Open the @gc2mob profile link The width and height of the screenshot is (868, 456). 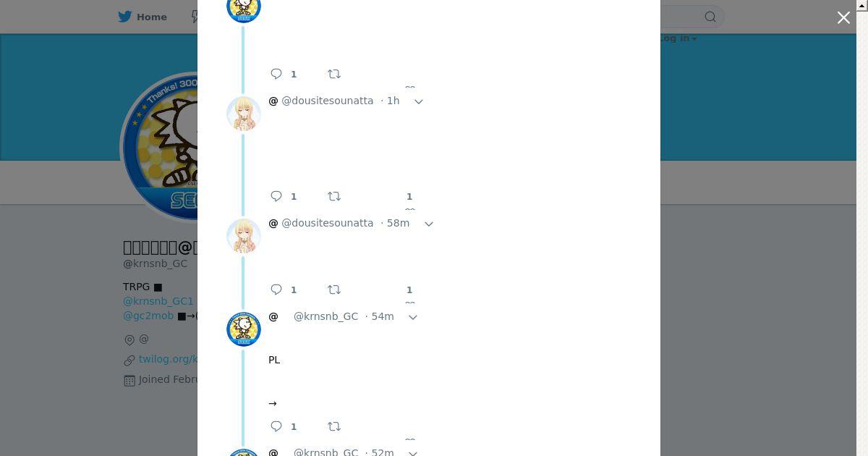pyautogui.click(x=148, y=316)
